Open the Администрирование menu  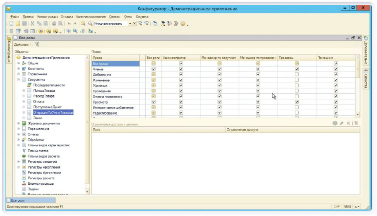(x=91, y=17)
